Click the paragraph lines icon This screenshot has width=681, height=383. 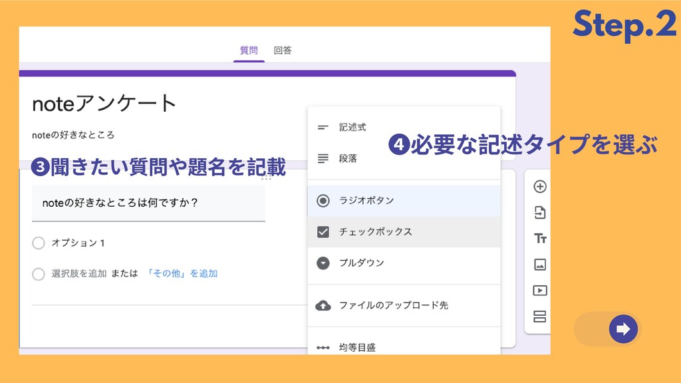coord(323,158)
